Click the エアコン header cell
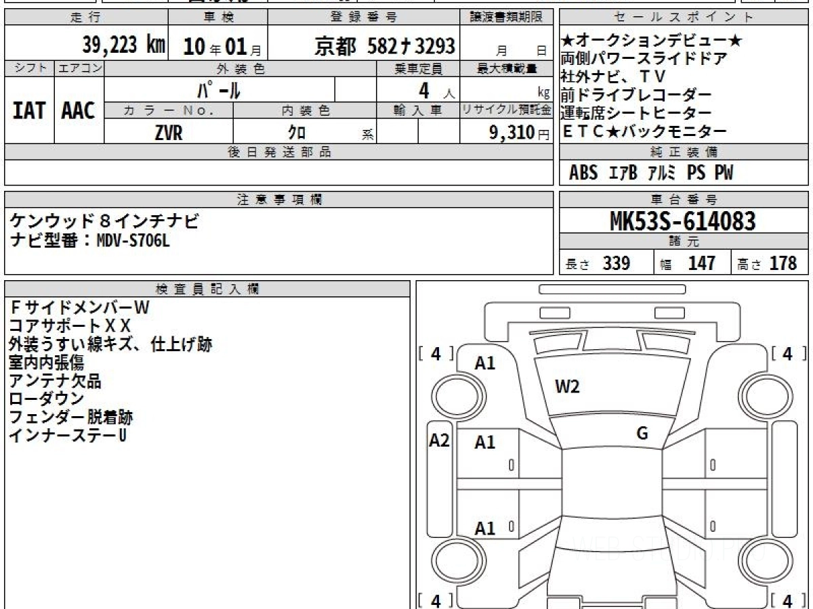Image resolution: width=813 pixels, height=609 pixels. click(x=79, y=68)
